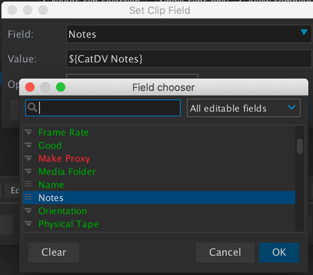Click the list icon beside Name field
Viewport: 313px width, 275px height.
point(28,184)
